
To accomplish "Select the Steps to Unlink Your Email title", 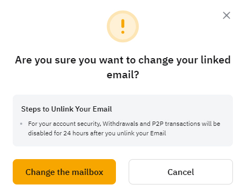I will point(67,109).
